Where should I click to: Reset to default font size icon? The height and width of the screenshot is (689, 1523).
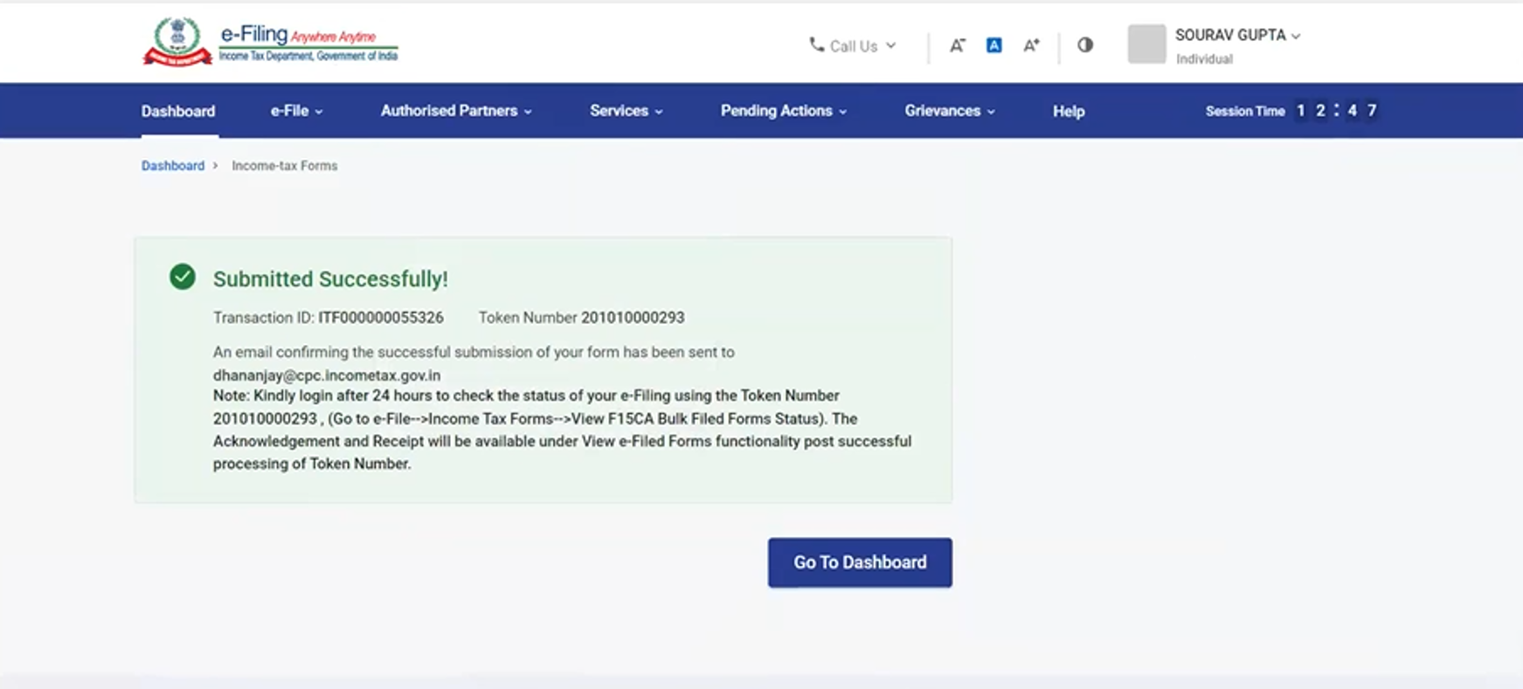[993, 45]
